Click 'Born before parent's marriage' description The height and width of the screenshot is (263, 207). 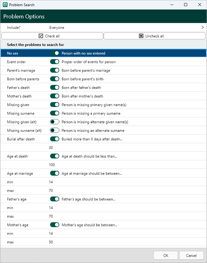86,71
